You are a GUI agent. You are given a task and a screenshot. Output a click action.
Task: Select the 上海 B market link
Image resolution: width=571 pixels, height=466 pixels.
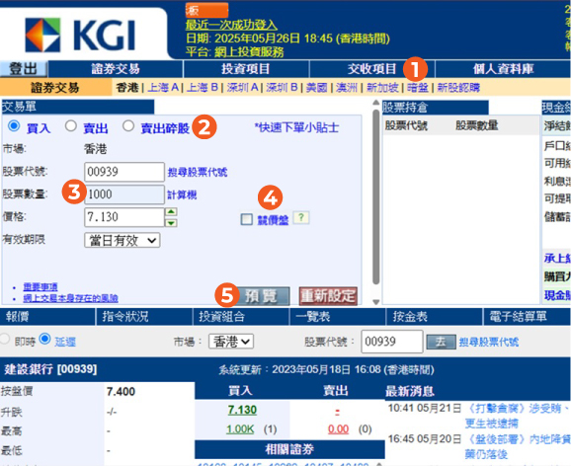tap(203, 87)
